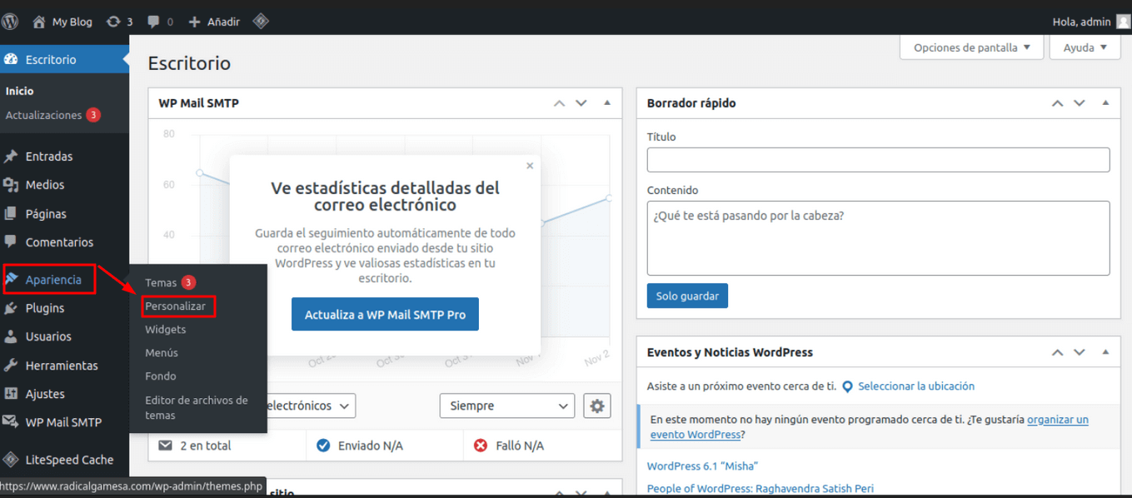The width and height of the screenshot is (1132, 498).
Task: Move Borrador rápido widget down
Action: [x=1080, y=103]
